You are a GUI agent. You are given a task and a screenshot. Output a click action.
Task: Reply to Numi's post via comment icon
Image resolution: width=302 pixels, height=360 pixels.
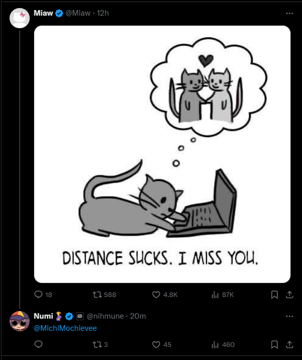click(38, 344)
